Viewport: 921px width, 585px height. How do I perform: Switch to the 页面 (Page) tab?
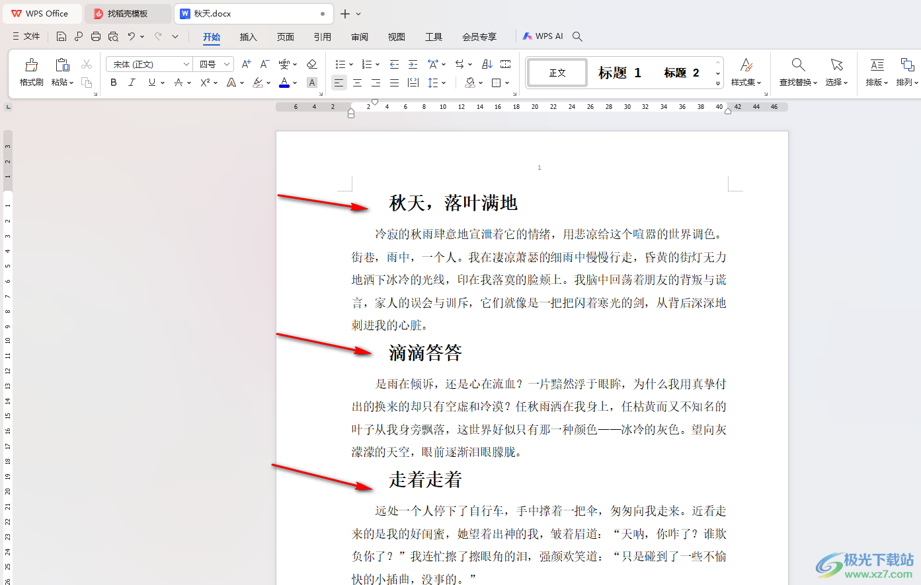[286, 37]
